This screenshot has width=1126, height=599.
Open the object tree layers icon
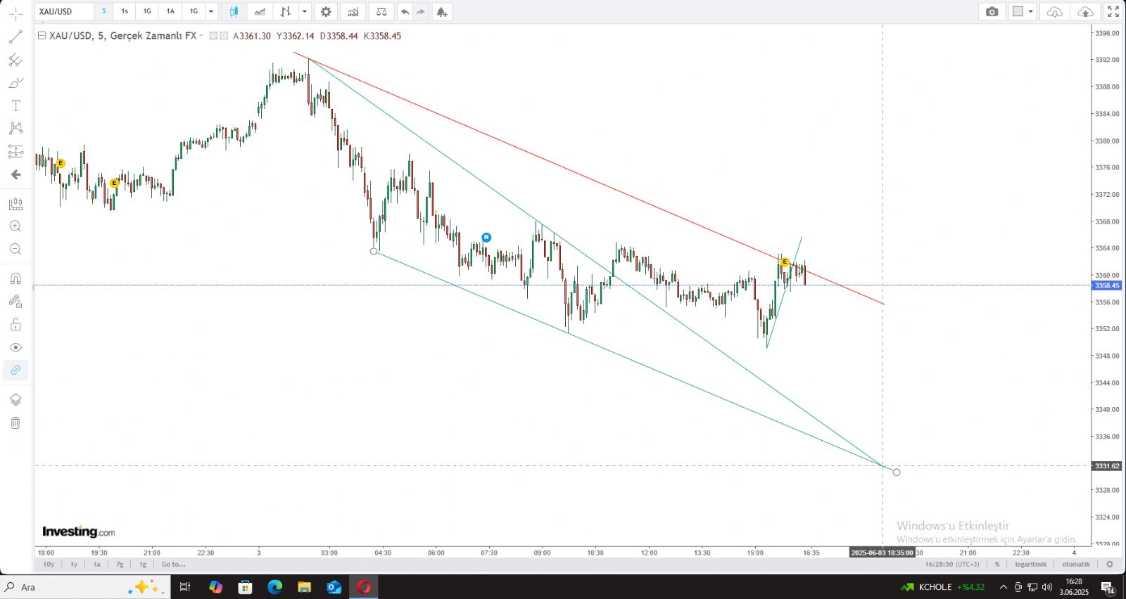tap(15, 400)
